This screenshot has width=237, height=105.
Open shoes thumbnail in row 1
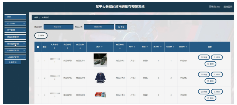[100, 60]
